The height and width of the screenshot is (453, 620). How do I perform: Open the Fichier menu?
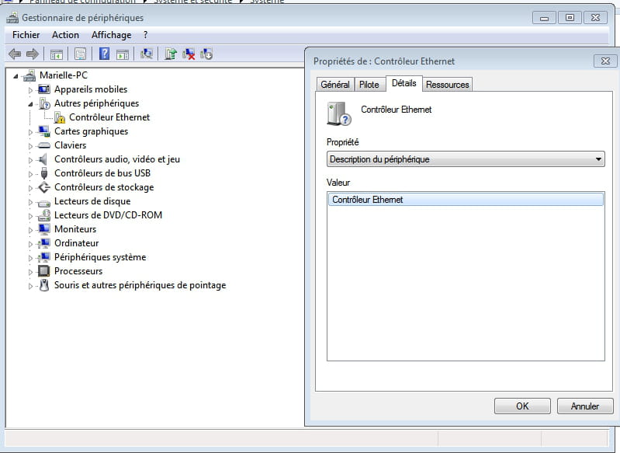tap(26, 35)
